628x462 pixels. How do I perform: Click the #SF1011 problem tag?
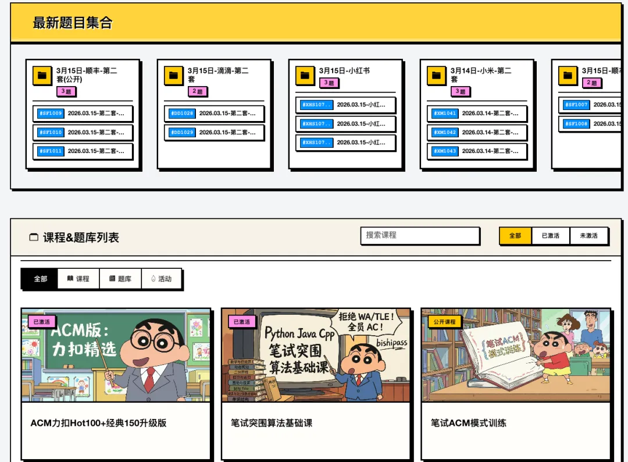click(51, 151)
